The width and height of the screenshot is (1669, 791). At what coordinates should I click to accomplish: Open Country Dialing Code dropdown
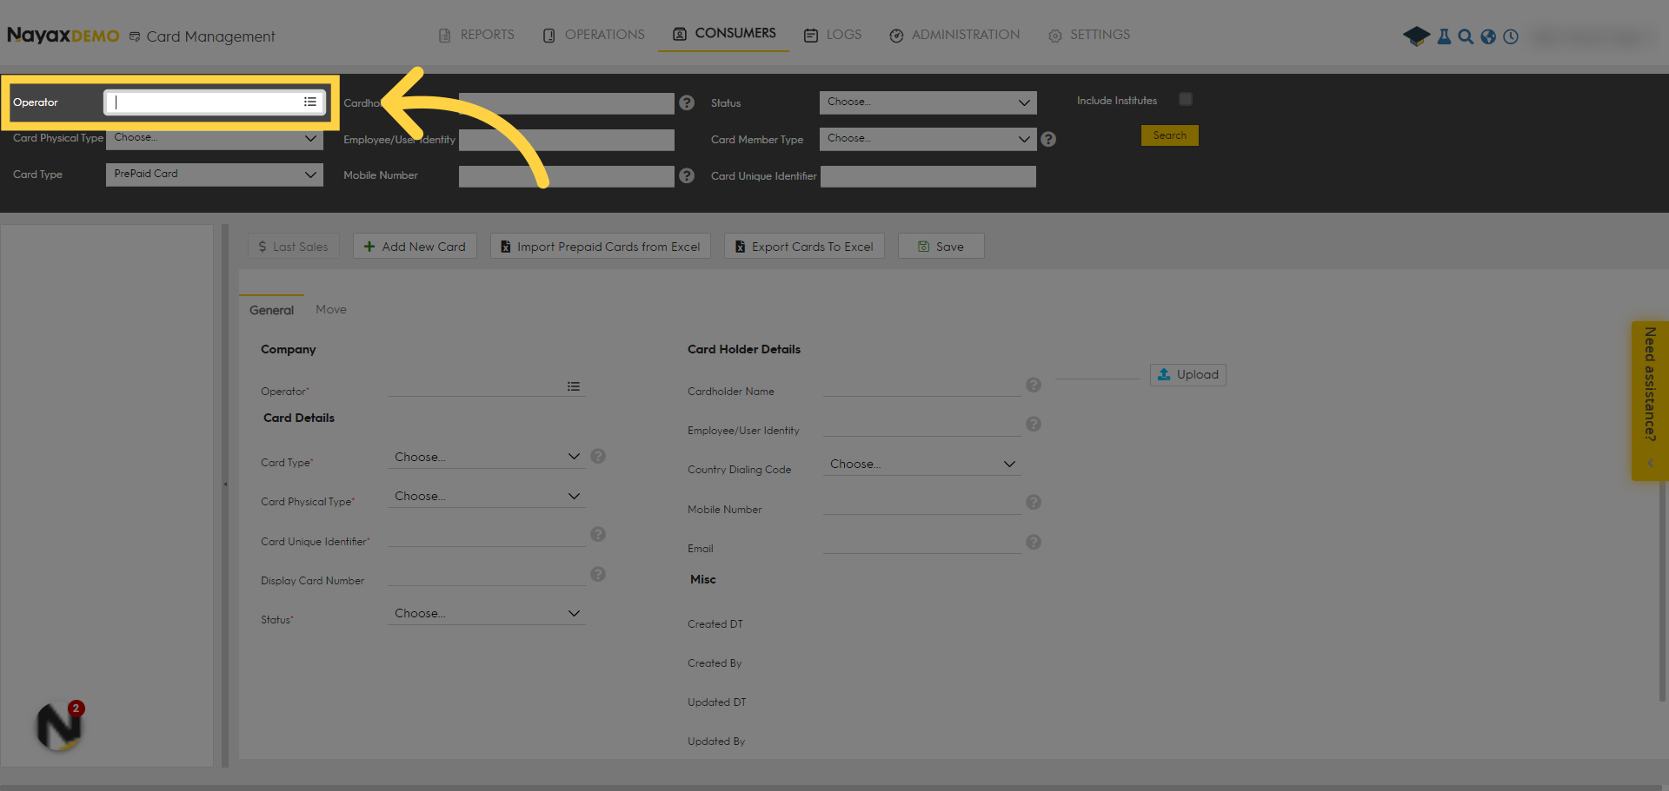(x=922, y=464)
